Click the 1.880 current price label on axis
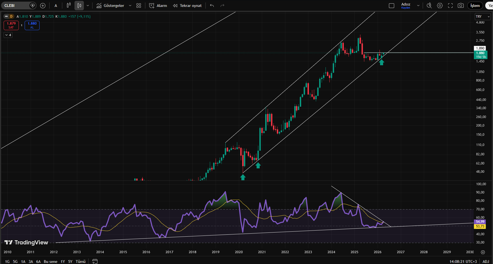Image resolution: width=493 pixels, height=264 pixels. click(x=480, y=53)
